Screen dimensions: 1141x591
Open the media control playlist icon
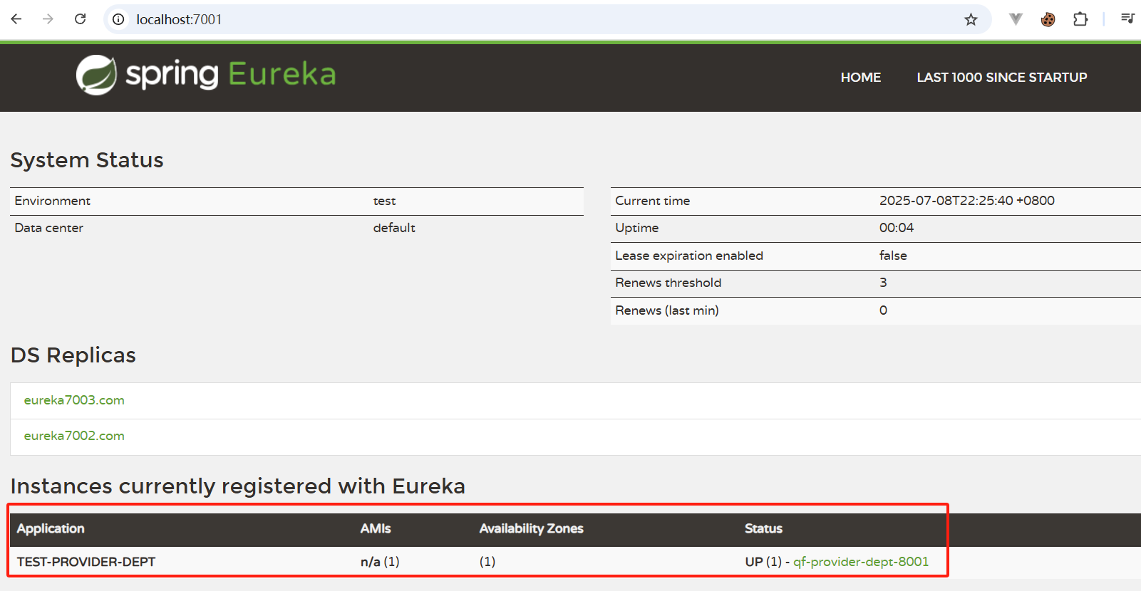click(1127, 19)
